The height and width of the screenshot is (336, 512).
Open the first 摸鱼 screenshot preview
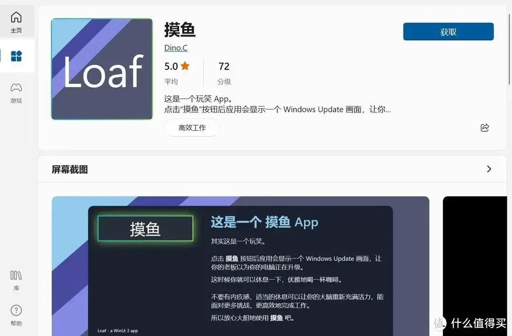(x=240, y=265)
